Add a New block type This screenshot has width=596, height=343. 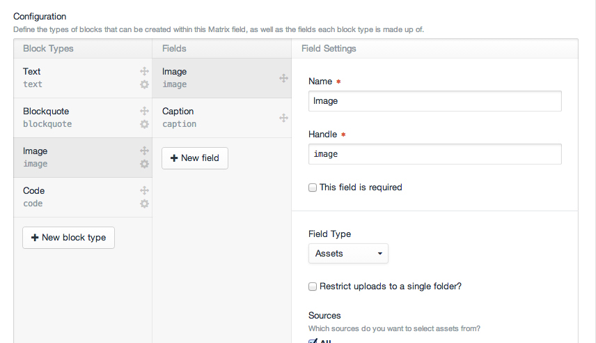tap(68, 238)
